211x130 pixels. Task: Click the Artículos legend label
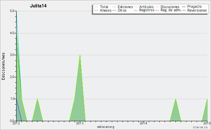tap(146, 7)
